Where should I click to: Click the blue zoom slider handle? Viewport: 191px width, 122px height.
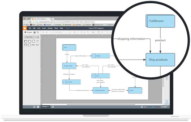[153, 107]
